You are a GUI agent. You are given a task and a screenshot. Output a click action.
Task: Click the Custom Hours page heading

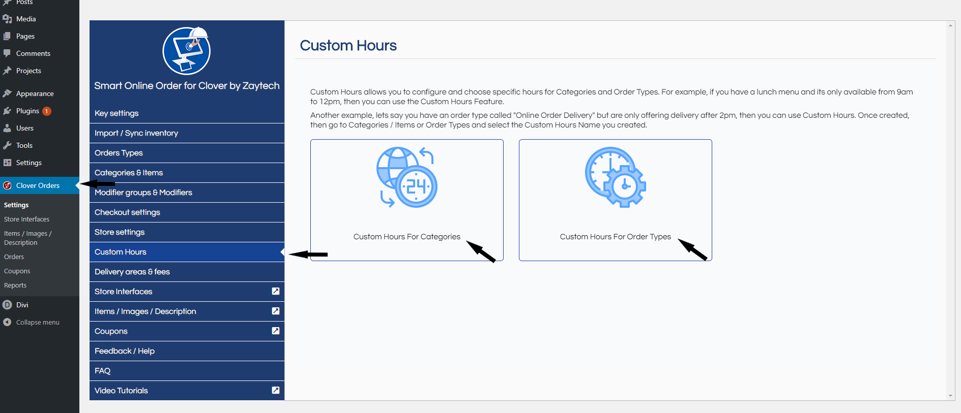(x=348, y=45)
